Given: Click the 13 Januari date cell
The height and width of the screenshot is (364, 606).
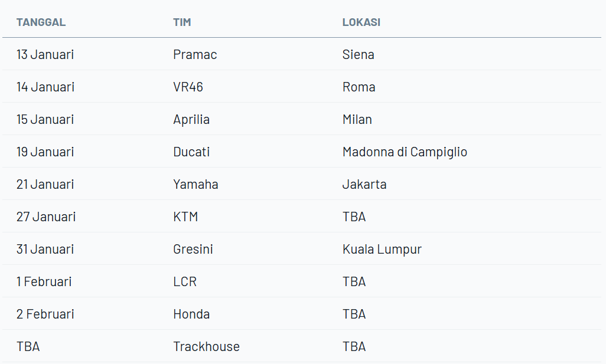Looking at the screenshot, I should click(x=45, y=55).
